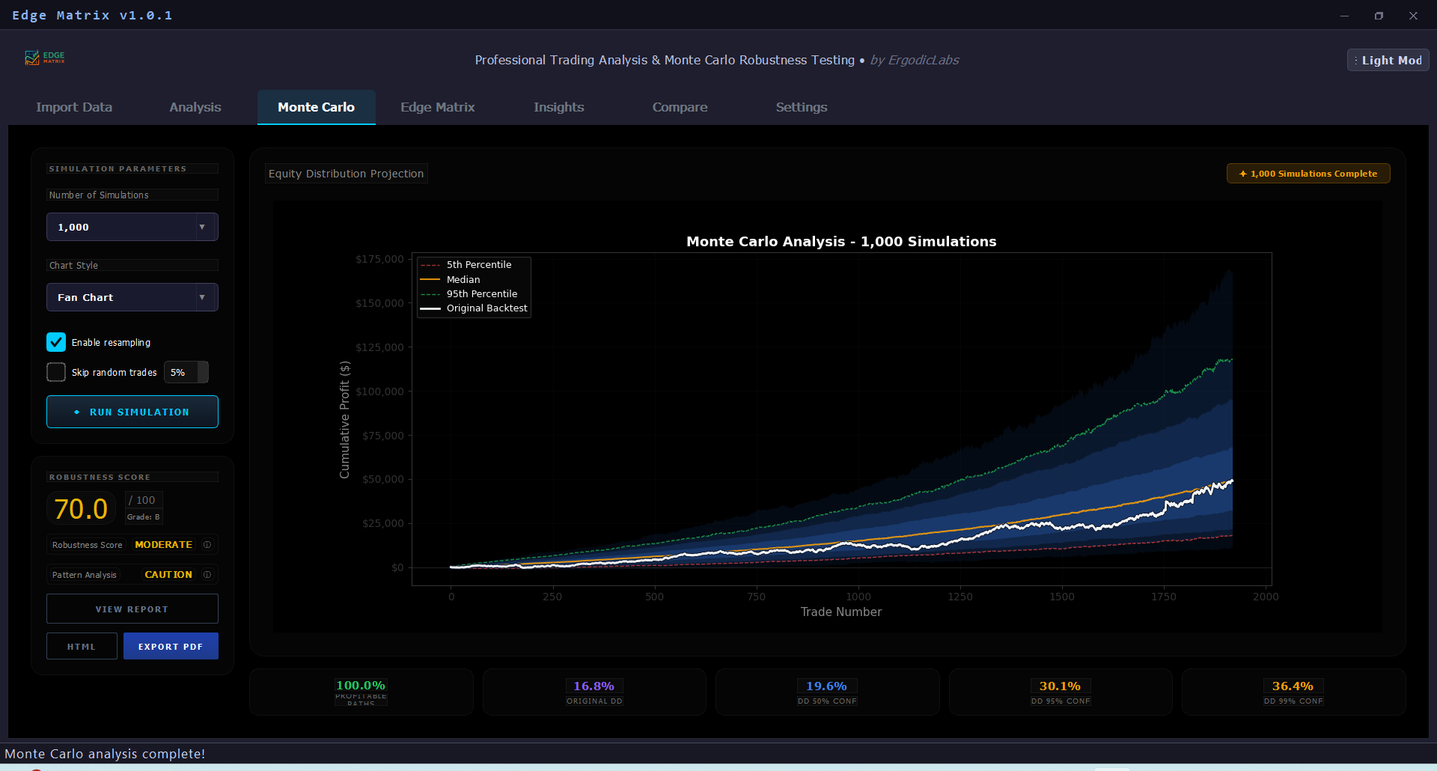The width and height of the screenshot is (1437, 771).
Task: Open the Edge Matrix tab
Action: tap(438, 107)
